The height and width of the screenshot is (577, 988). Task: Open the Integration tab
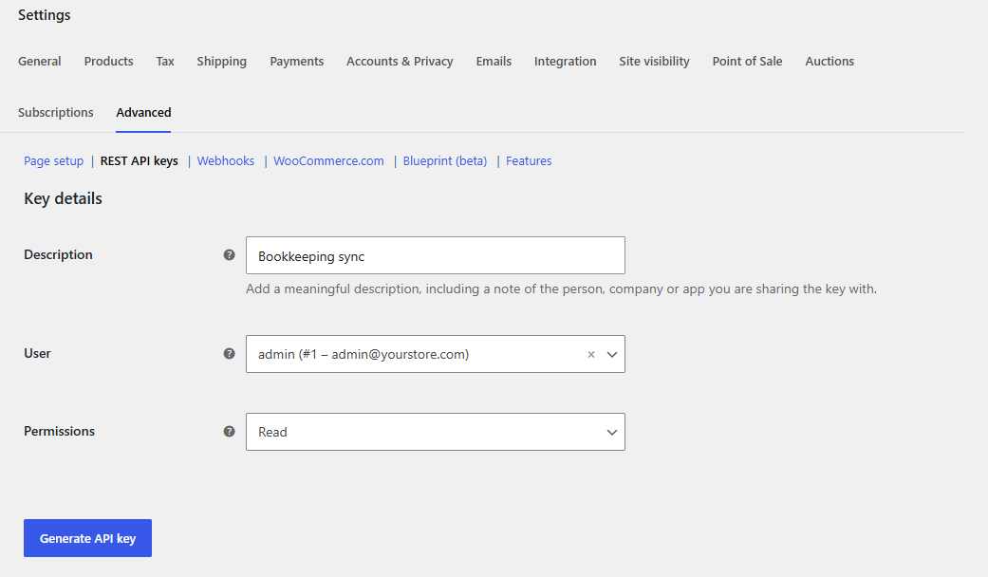[566, 61]
